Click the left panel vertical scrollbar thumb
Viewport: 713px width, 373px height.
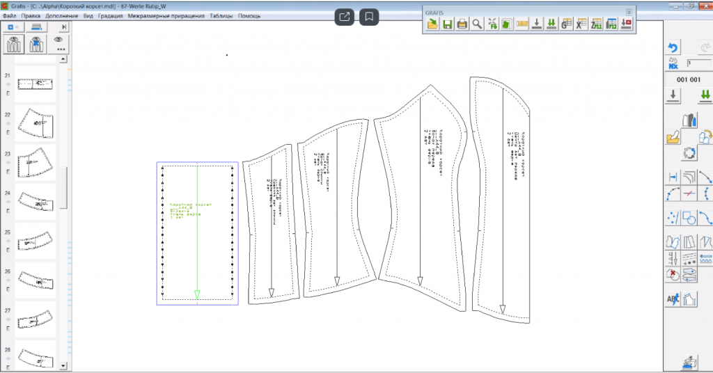click(x=63, y=186)
